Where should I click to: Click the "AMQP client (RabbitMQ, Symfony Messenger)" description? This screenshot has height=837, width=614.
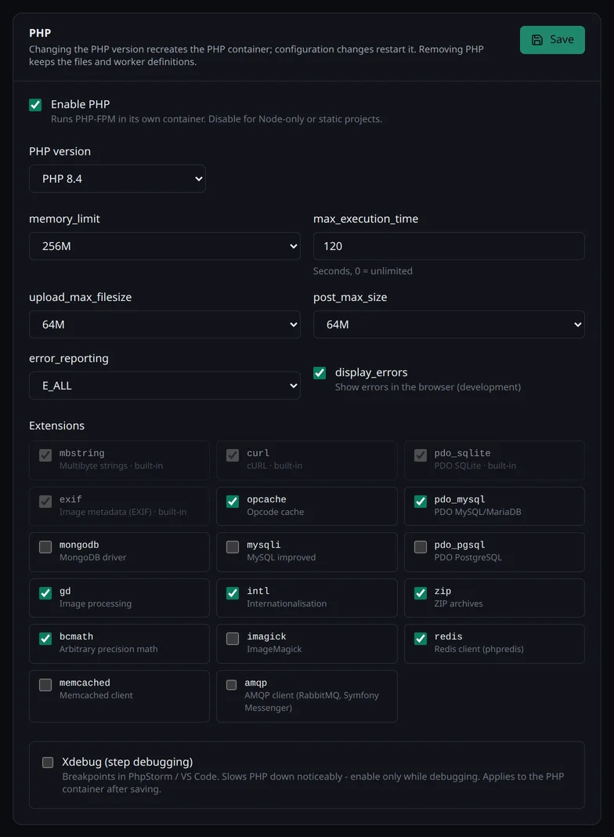point(312,701)
